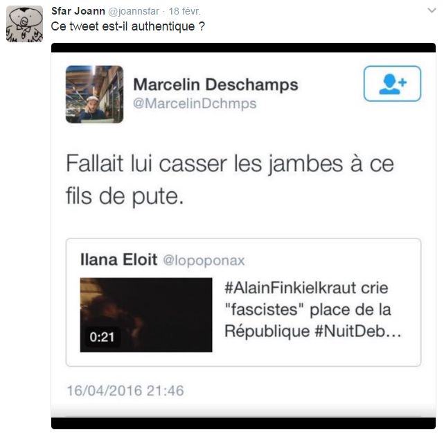Click 'Ce tweet est-il authentique ?' text
This screenshot has height=434, width=444.
point(127,26)
